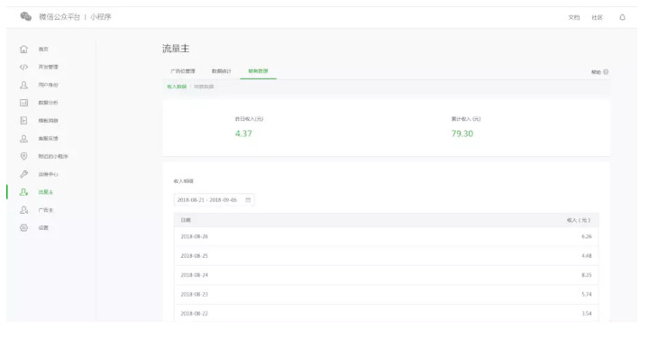The image size is (649, 339).
Task: Open the home page house icon
Action: click(x=24, y=50)
